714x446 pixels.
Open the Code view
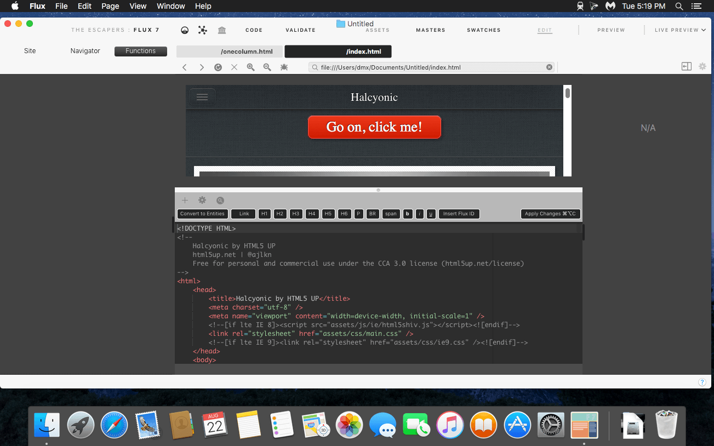pyautogui.click(x=254, y=30)
